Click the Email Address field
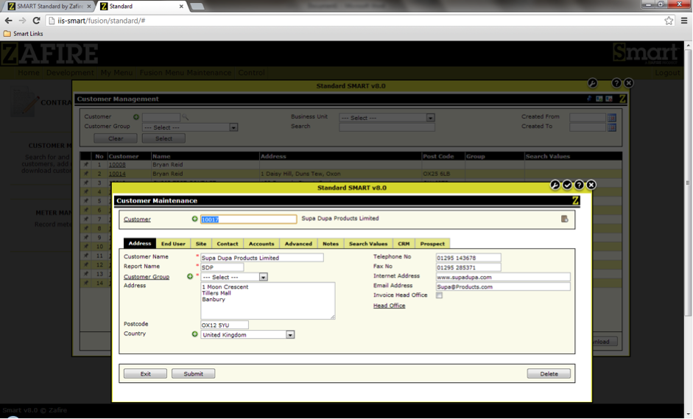 [x=503, y=287]
